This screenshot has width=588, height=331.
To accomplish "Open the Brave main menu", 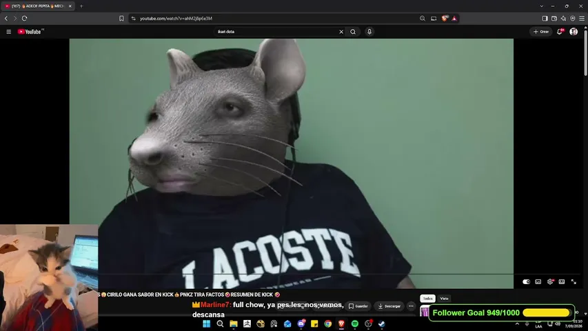I will (582, 19).
